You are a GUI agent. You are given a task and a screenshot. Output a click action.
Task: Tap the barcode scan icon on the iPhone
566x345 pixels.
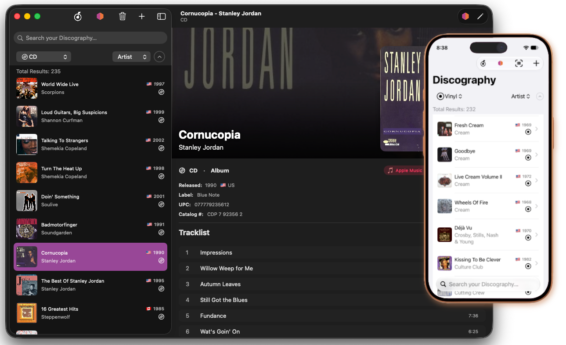tap(519, 63)
